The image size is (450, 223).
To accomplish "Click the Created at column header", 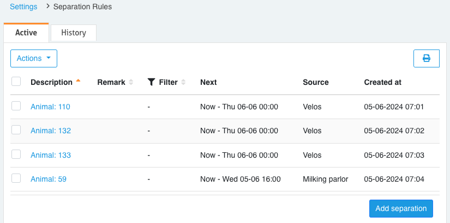I will pyautogui.click(x=382, y=83).
